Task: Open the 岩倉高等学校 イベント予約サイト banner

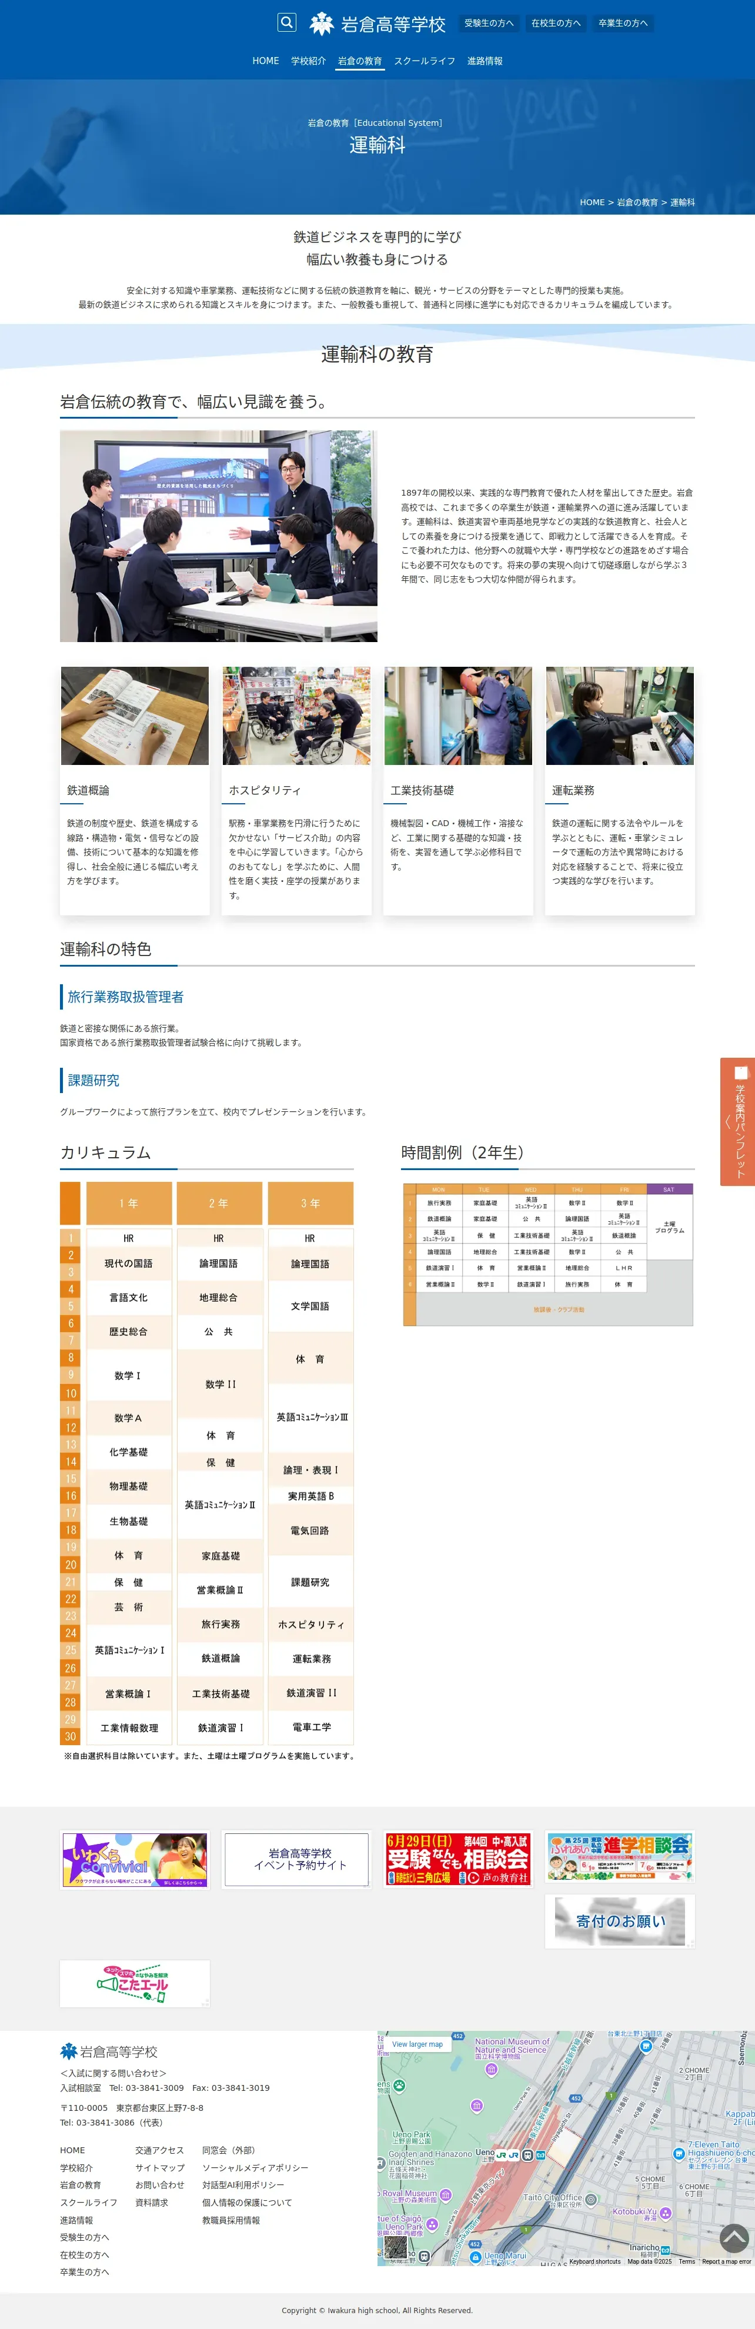Action: 296,1860
